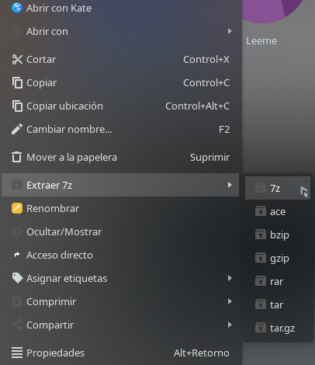This screenshot has width=315, height=365.
Task: Open the Asignar etiquetas submenu arrow
Action: tap(230, 278)
